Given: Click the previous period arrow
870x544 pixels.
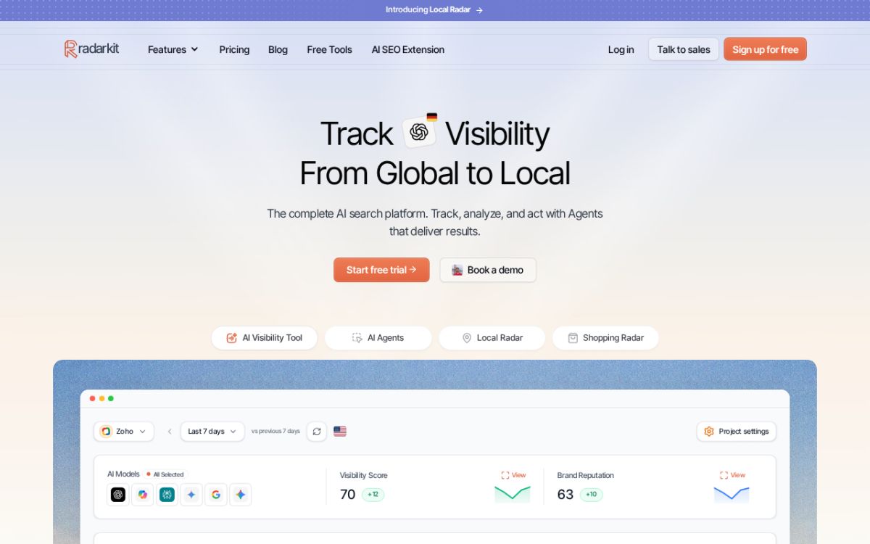Looking at the screenshot, I should tap(170, 432).
